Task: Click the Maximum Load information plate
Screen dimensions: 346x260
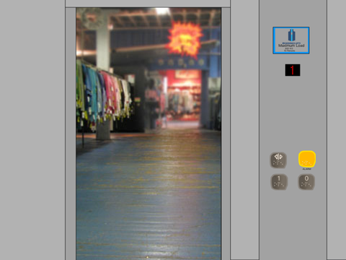Action: (291, 40)
